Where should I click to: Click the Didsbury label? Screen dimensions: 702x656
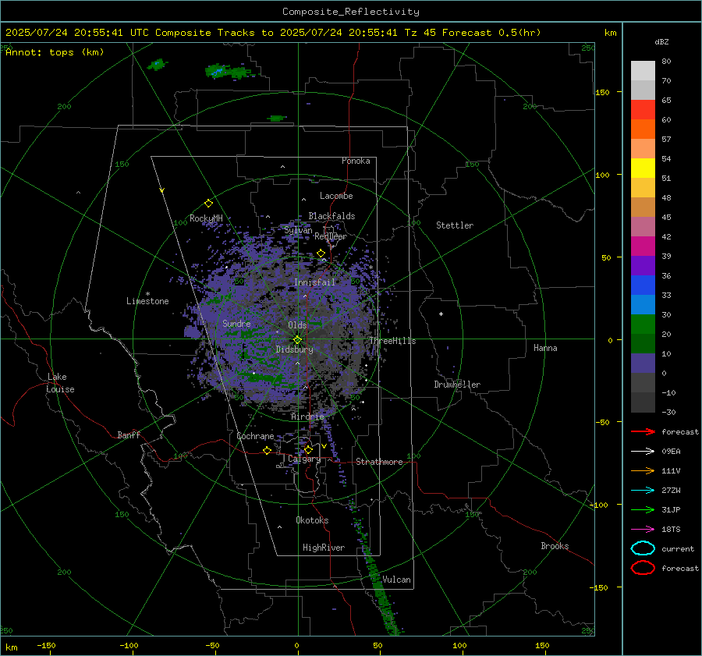[x=294, y=349]
